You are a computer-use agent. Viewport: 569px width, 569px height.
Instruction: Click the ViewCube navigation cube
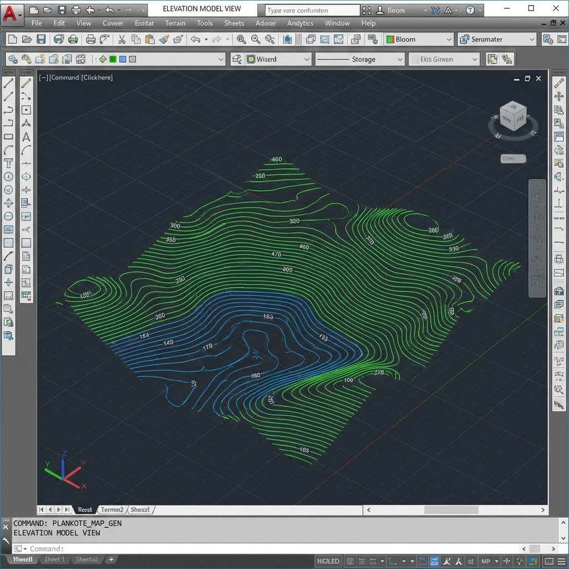point(512,116)
